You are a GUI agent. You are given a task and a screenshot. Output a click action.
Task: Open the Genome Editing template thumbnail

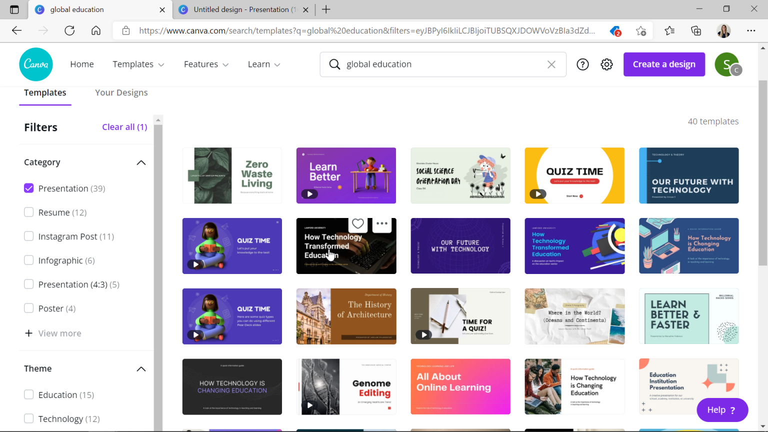pos(346,386)
